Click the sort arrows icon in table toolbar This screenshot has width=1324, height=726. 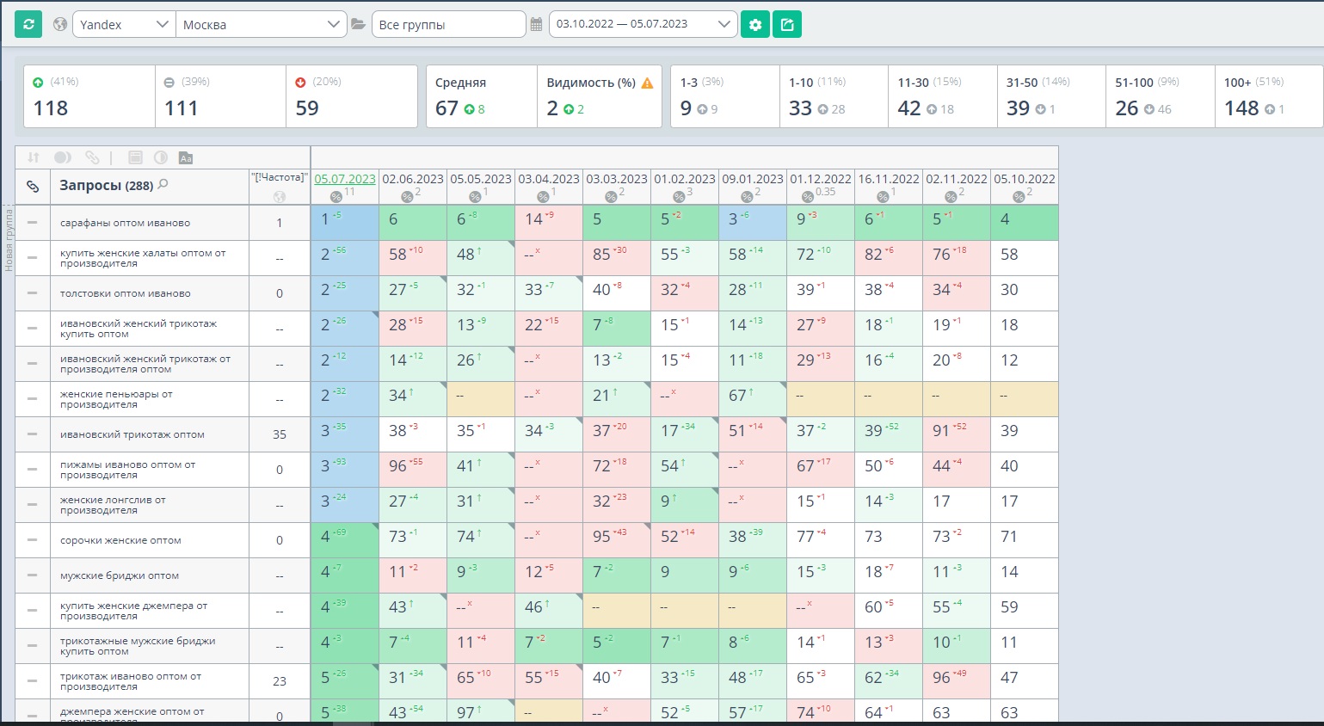coord(34,157)
